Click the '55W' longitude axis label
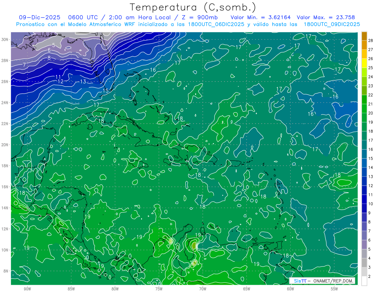The image size is (379, 293). click(x=334, y=289)
